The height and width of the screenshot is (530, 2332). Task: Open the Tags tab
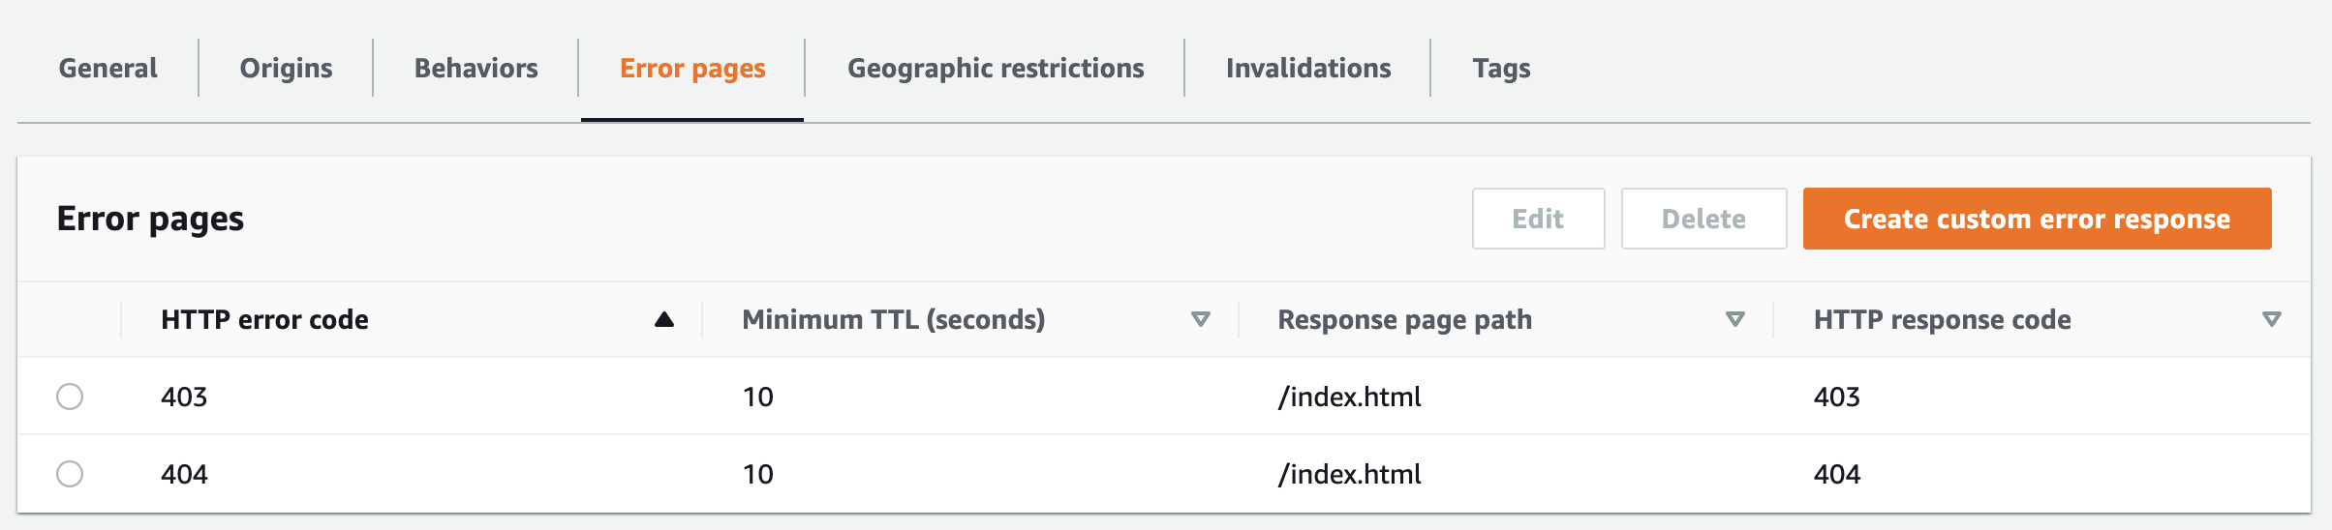point(1501,69)
